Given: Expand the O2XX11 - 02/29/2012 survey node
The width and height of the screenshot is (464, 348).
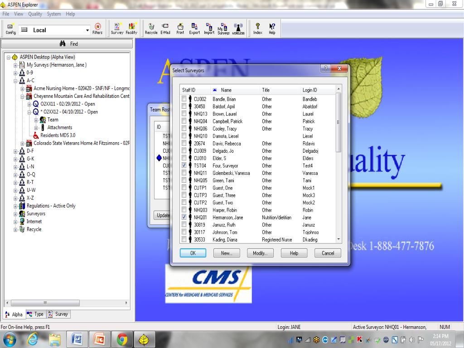Looking at the screenshot, I should click(29, 104).
